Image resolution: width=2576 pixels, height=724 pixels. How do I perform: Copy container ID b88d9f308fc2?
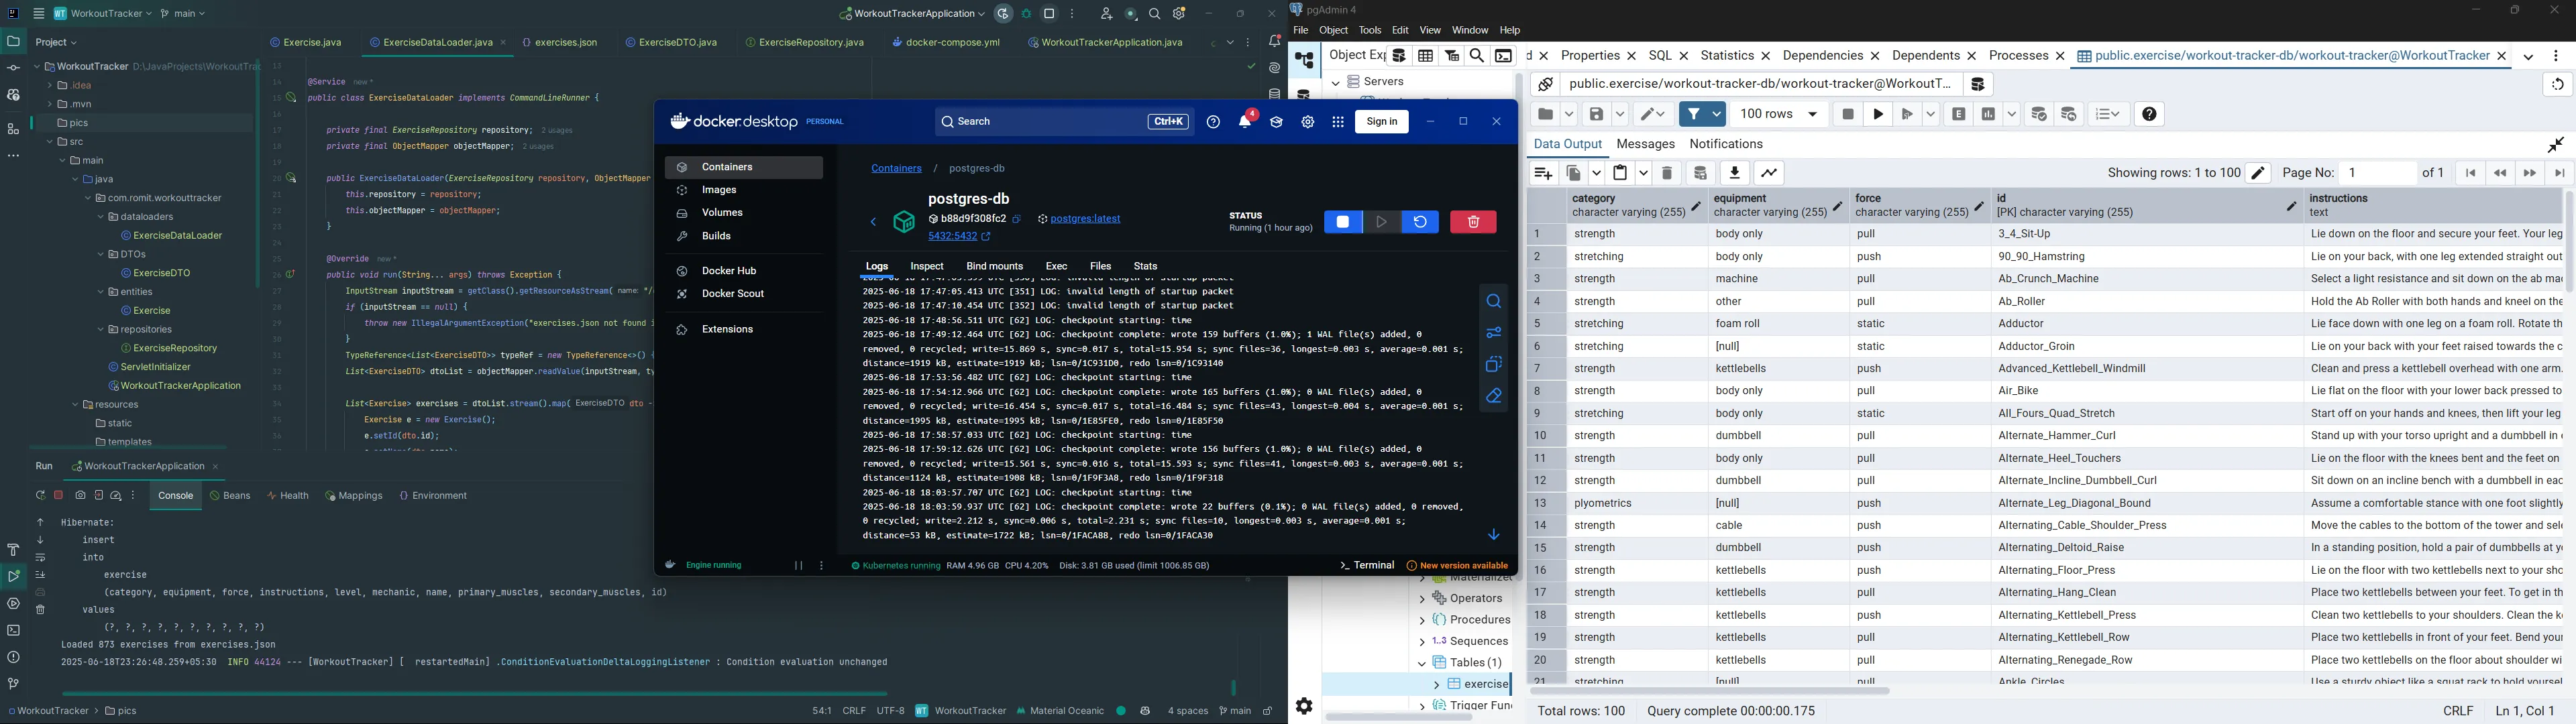[x=1017, y=219]
